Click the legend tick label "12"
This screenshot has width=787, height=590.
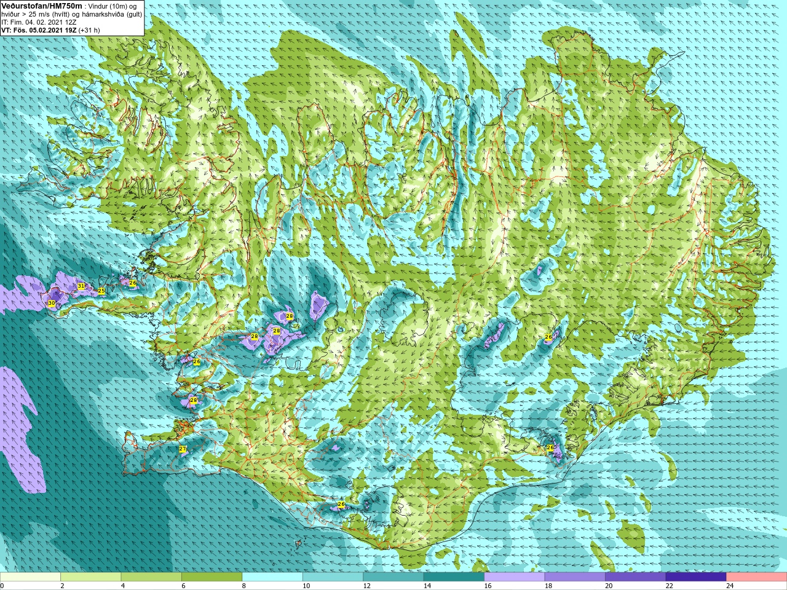pyautogui.click(x=366, y=586)
